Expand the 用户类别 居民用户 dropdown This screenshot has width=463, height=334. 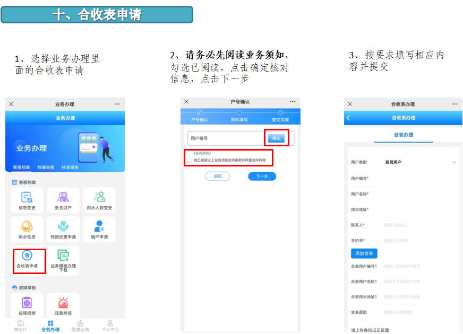[453, 162]
